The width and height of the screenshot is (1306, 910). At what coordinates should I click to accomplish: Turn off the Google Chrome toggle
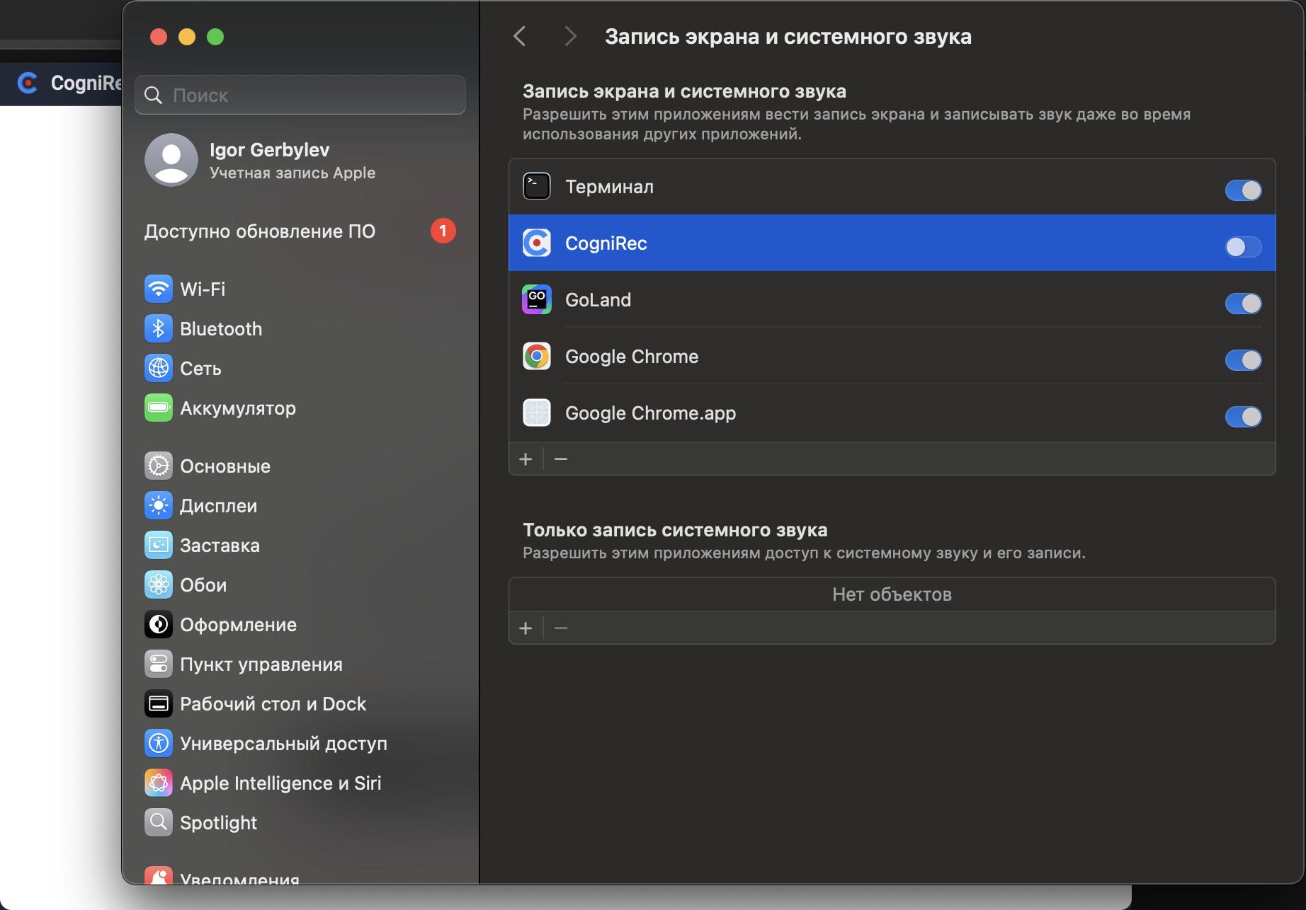[x=1243, y=360]
